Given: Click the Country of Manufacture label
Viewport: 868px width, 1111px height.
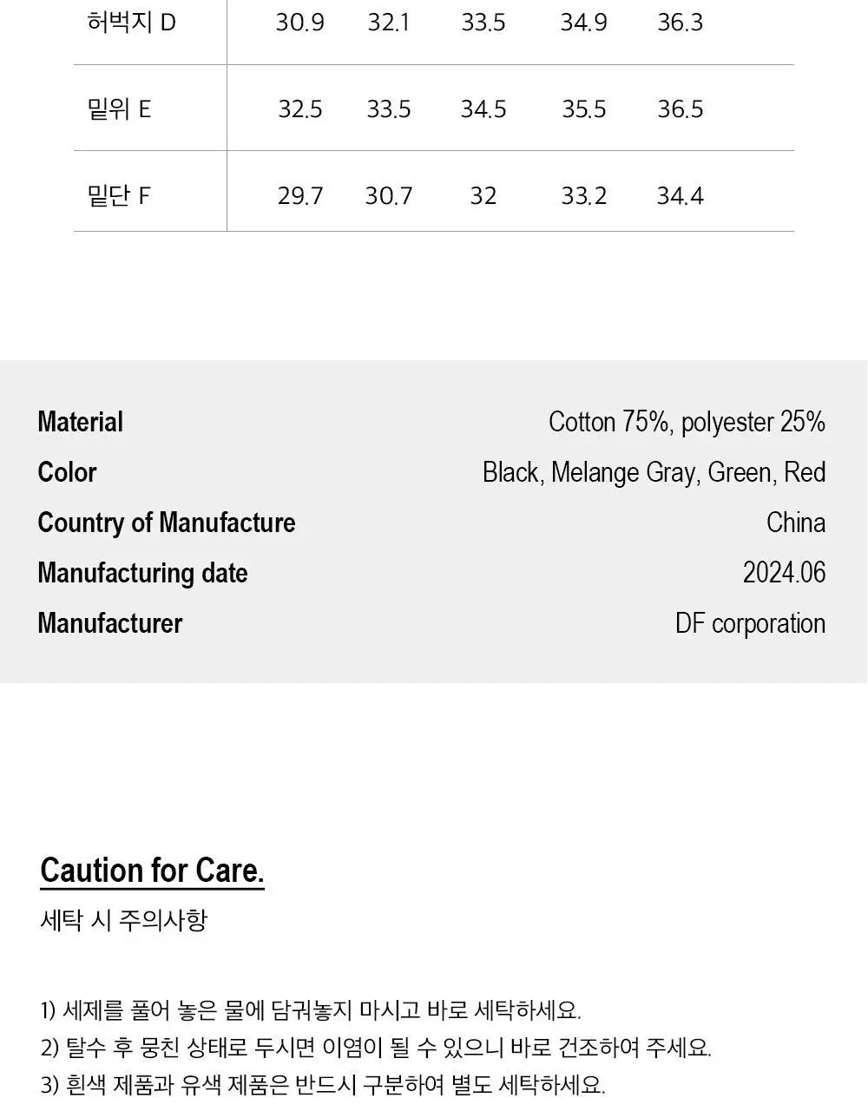Looking at the screenshot, I should click(x=166, y=523).
